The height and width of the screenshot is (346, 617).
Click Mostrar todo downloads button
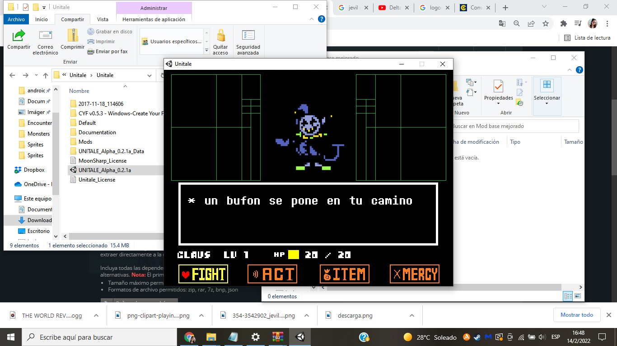click(x=577, y=315)
